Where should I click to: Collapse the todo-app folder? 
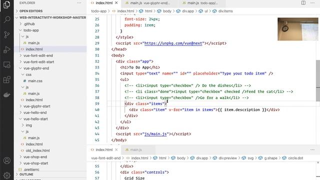point(31,30)
